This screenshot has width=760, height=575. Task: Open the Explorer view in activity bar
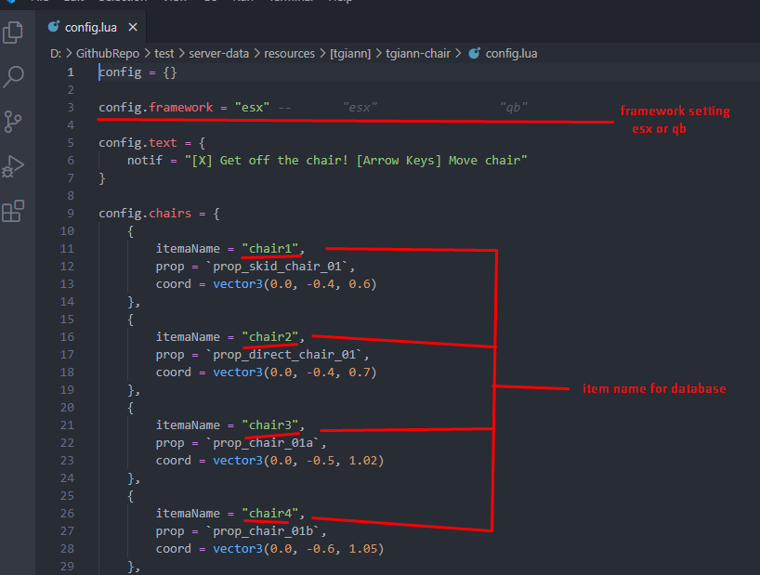pos(14,33)
